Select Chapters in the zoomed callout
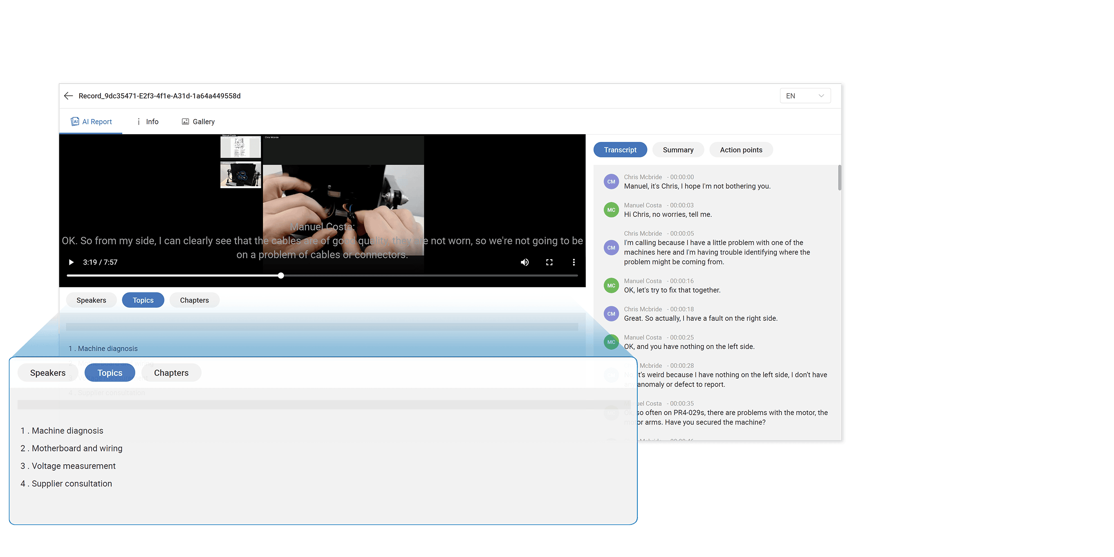 pos(171,373)
